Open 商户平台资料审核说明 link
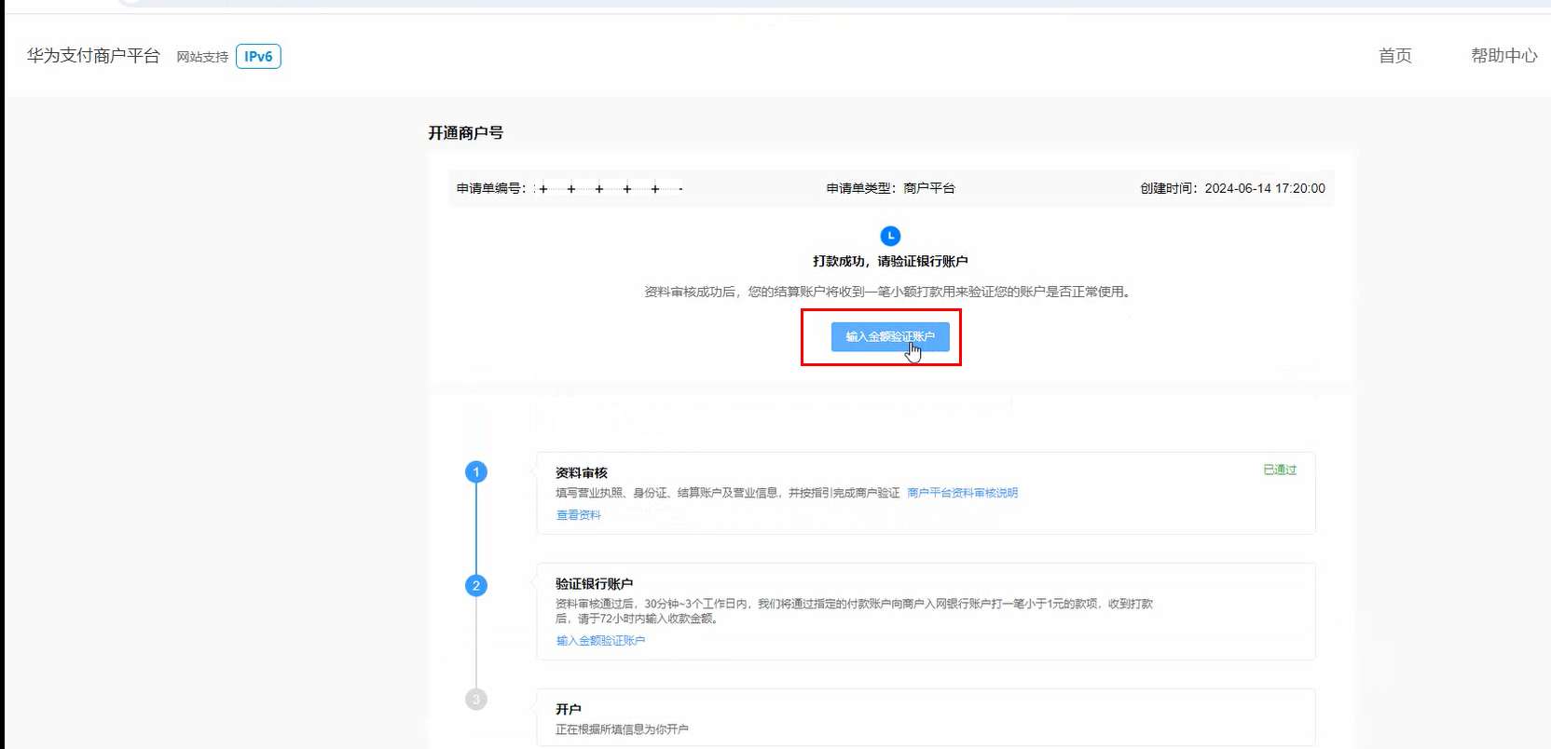The height and width of the screenshot is (749, 1551). (x=962, y=493)
